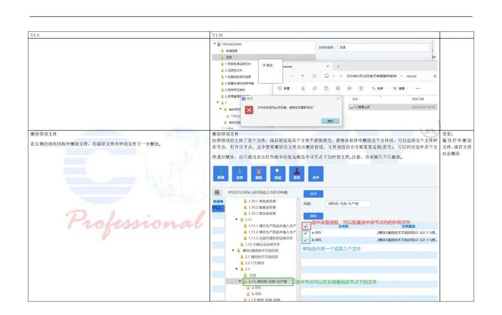Click the 签章 (Stamp) toolbar icon
This screenshot has width=502, height=315.
pyautogui.click(x=297, y=174)
